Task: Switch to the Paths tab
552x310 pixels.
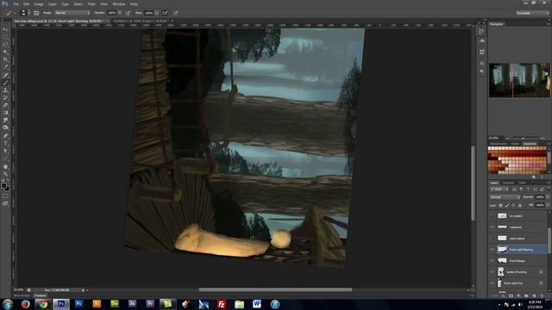Action: (x=522, y=183)
